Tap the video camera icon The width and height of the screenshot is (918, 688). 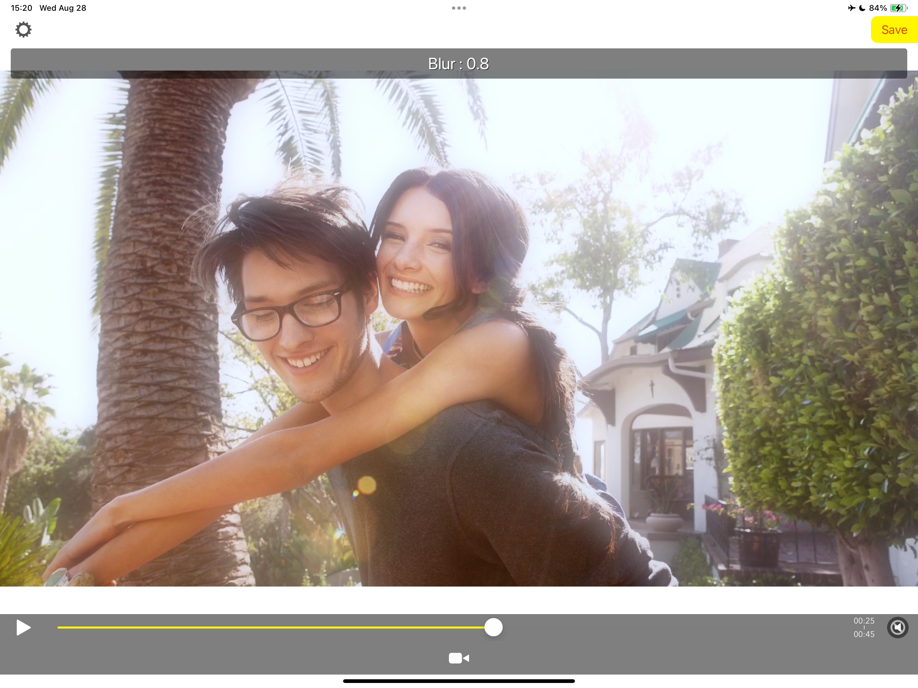click(459, 658)
